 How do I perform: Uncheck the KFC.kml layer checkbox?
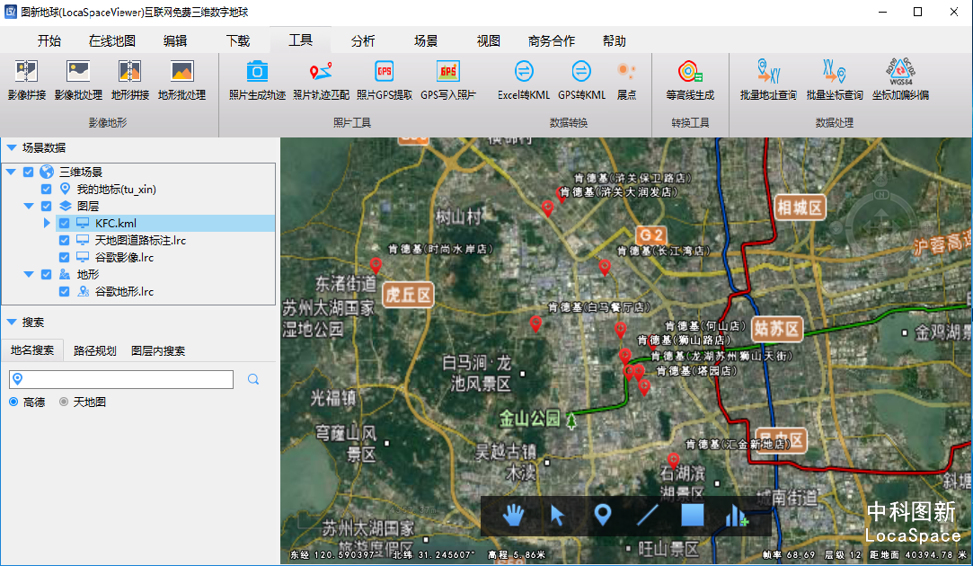coord(64,224)
